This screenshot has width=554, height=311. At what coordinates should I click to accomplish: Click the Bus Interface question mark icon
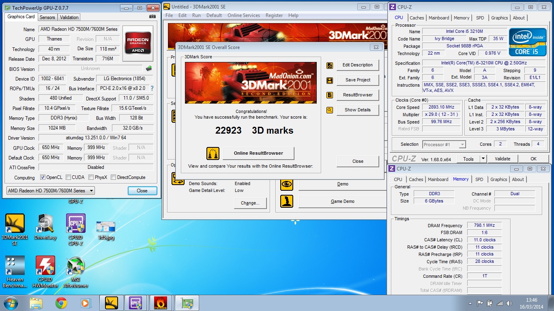click(152, 88)
